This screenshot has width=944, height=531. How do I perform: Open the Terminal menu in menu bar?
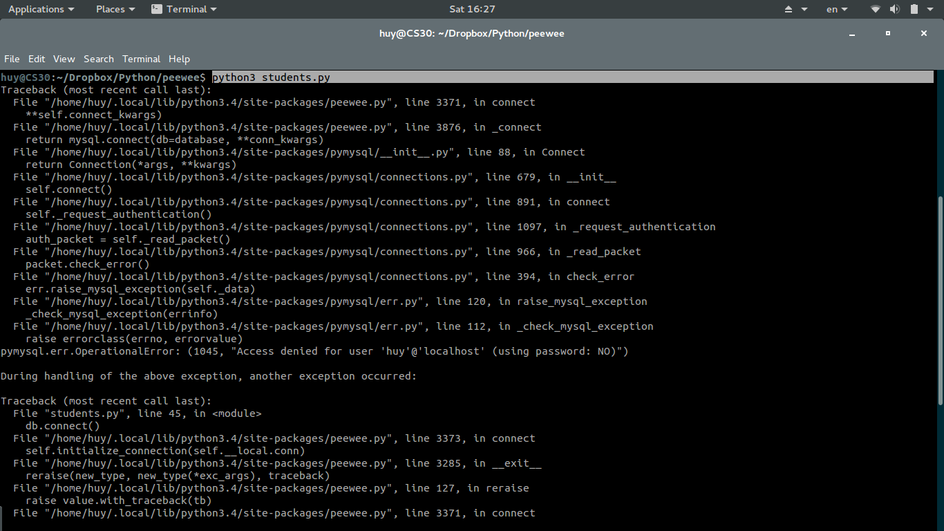(x=141, y=59)
